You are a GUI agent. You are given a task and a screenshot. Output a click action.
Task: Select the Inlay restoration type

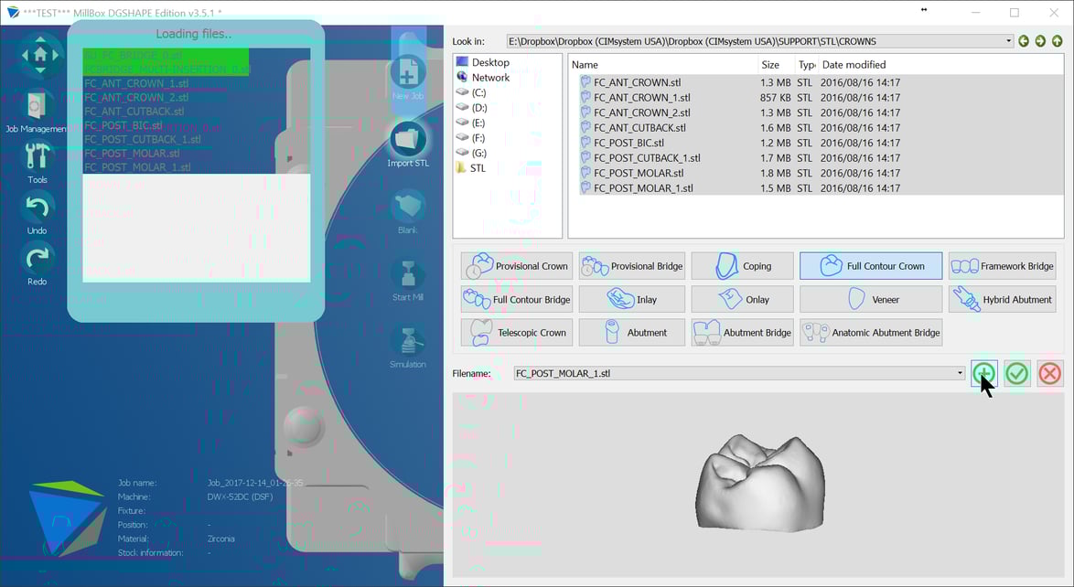coord(630,298)
